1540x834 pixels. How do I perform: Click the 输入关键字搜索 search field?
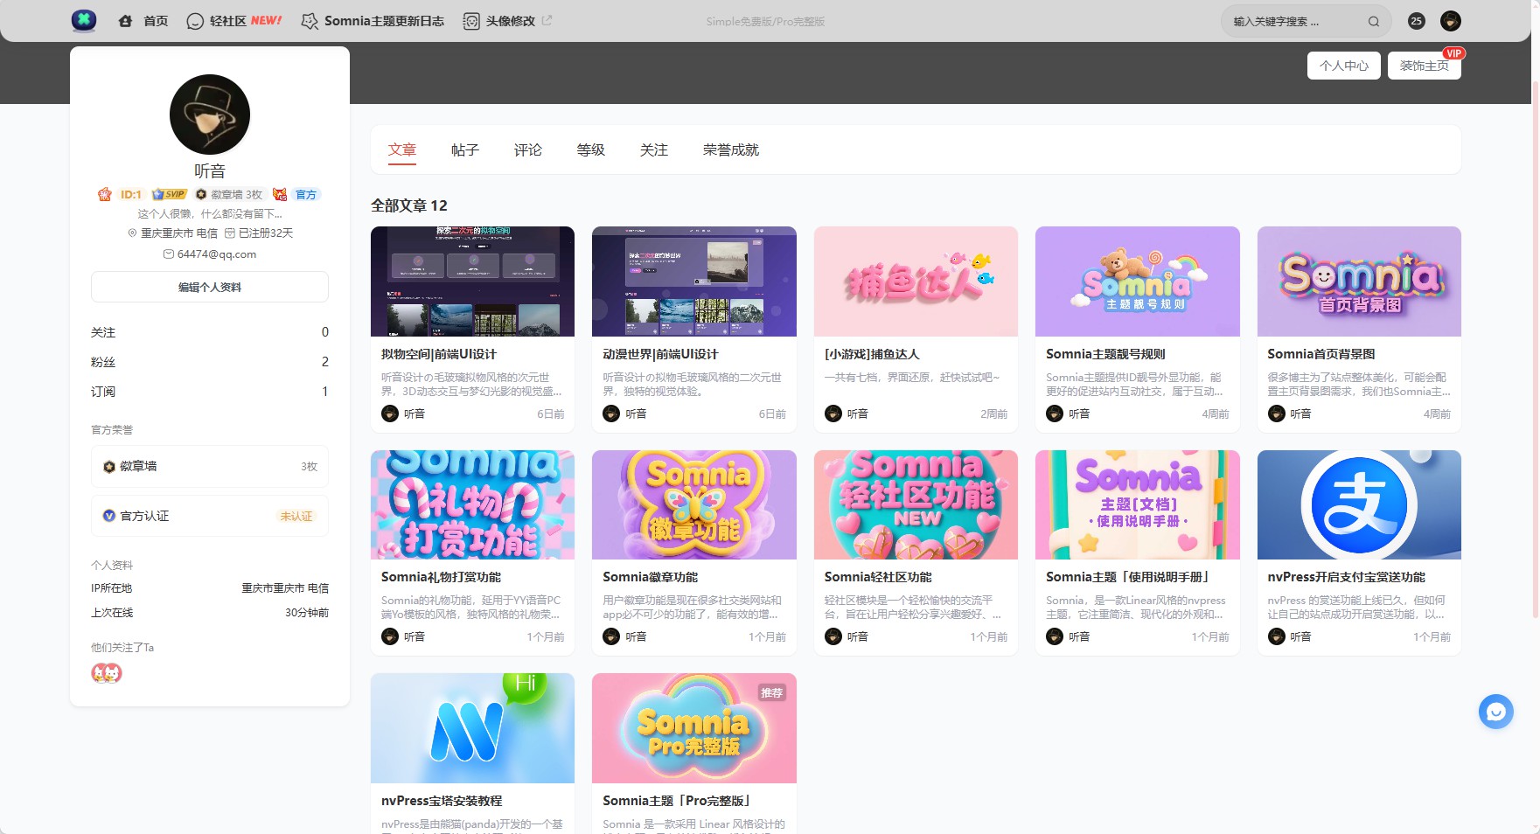pyautogui.click(x=1307, y=21)
